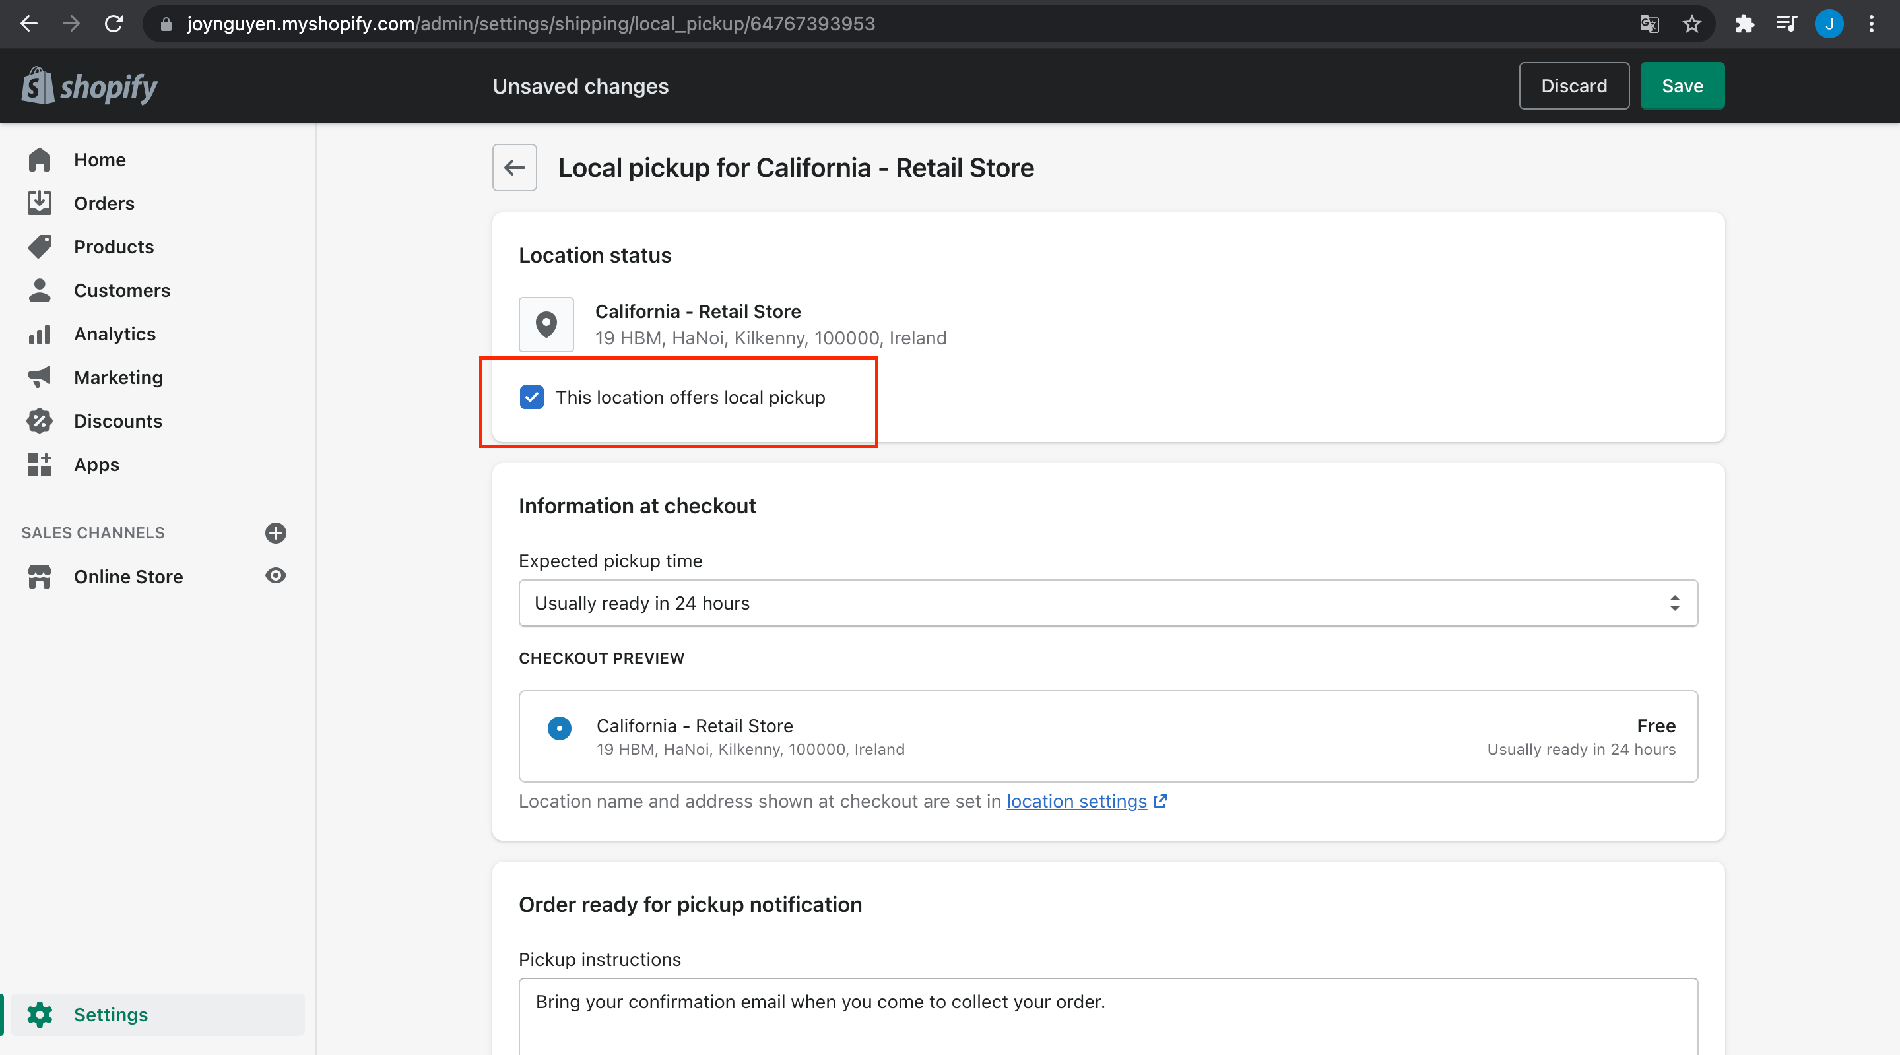
Task: Click the SALES CHANNELS heading
Action: point(93,533)
